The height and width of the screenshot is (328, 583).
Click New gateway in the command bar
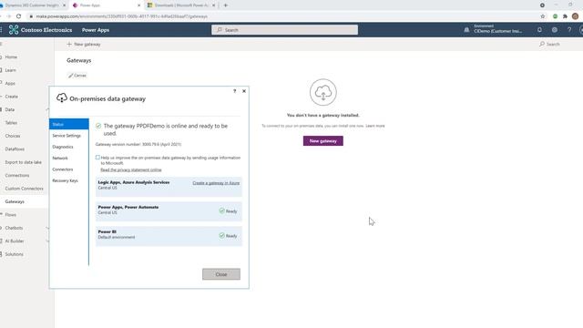click(x=84, y=44)
